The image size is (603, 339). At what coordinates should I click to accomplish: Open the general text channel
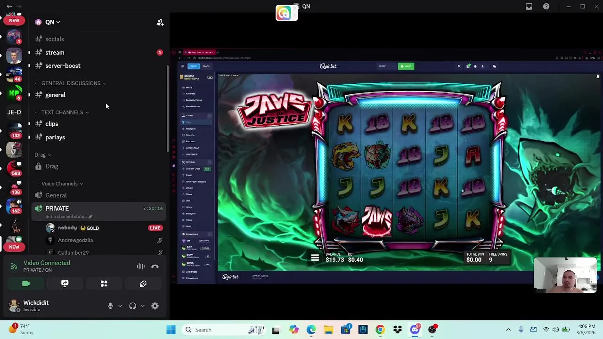coord(98,95)
